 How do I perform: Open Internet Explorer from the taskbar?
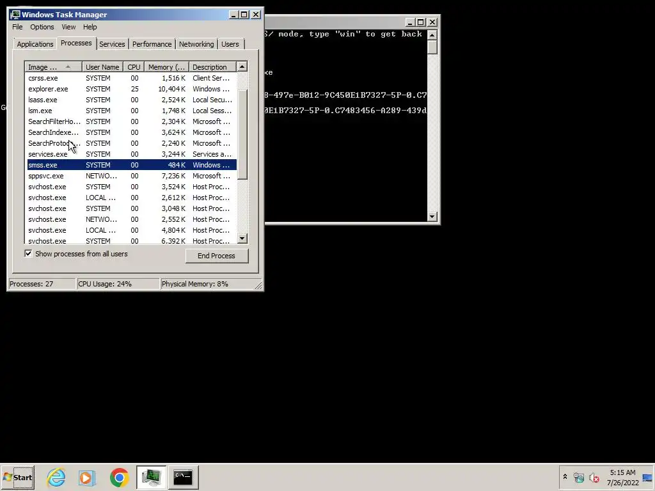[56, 477]
